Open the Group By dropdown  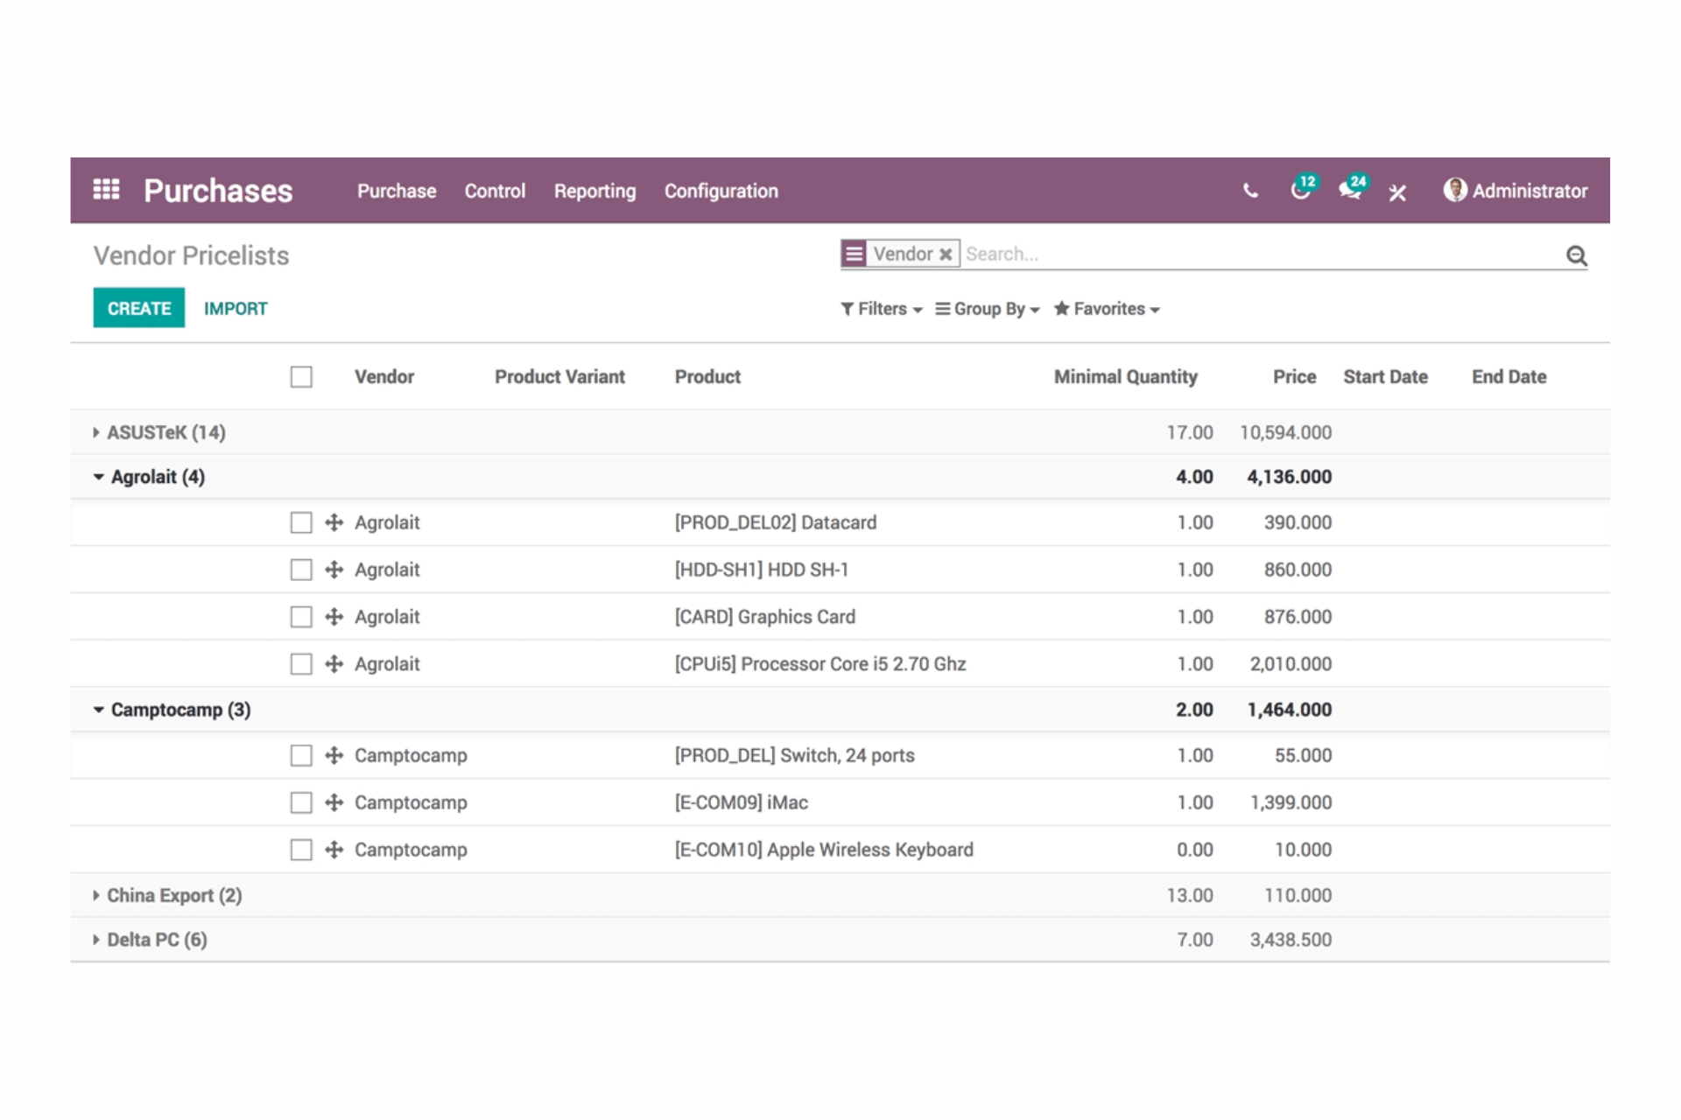(x=987, y=309)
